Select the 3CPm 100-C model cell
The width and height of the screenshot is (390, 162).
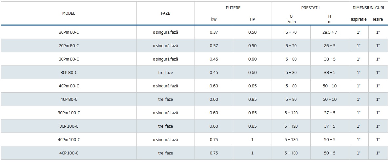69,113
